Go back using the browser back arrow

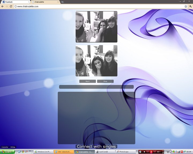tap(2, 6)
